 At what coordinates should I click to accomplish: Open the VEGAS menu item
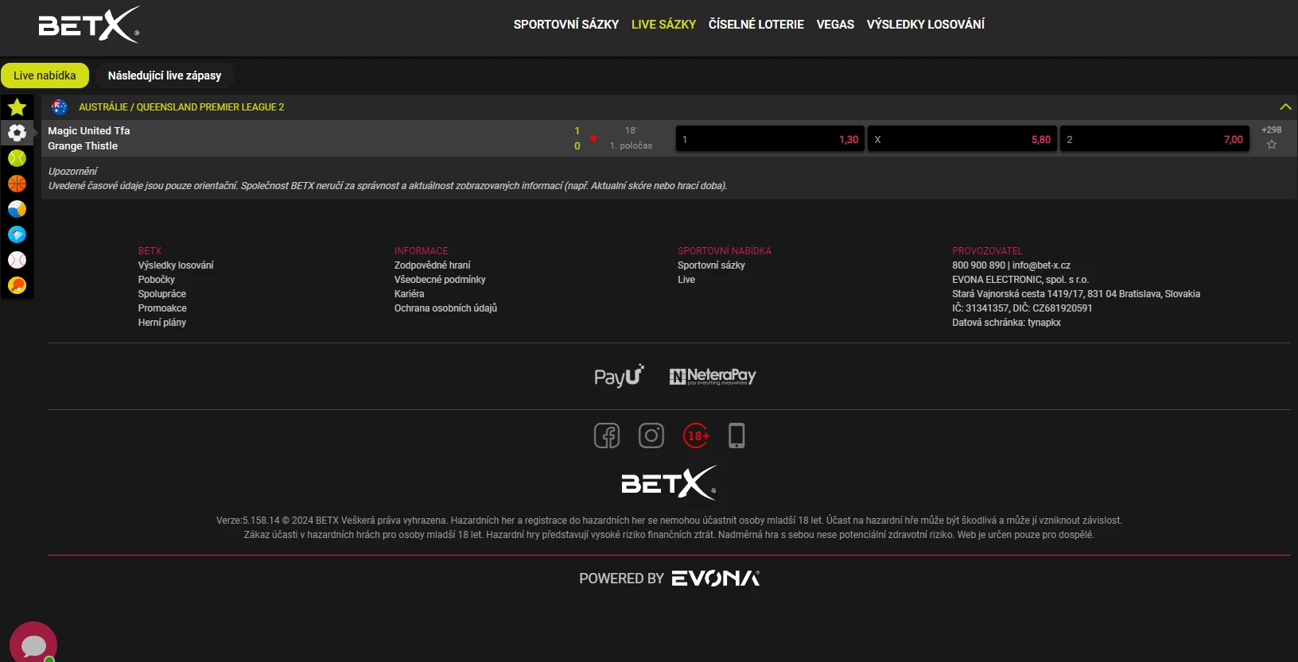(835, 25)
